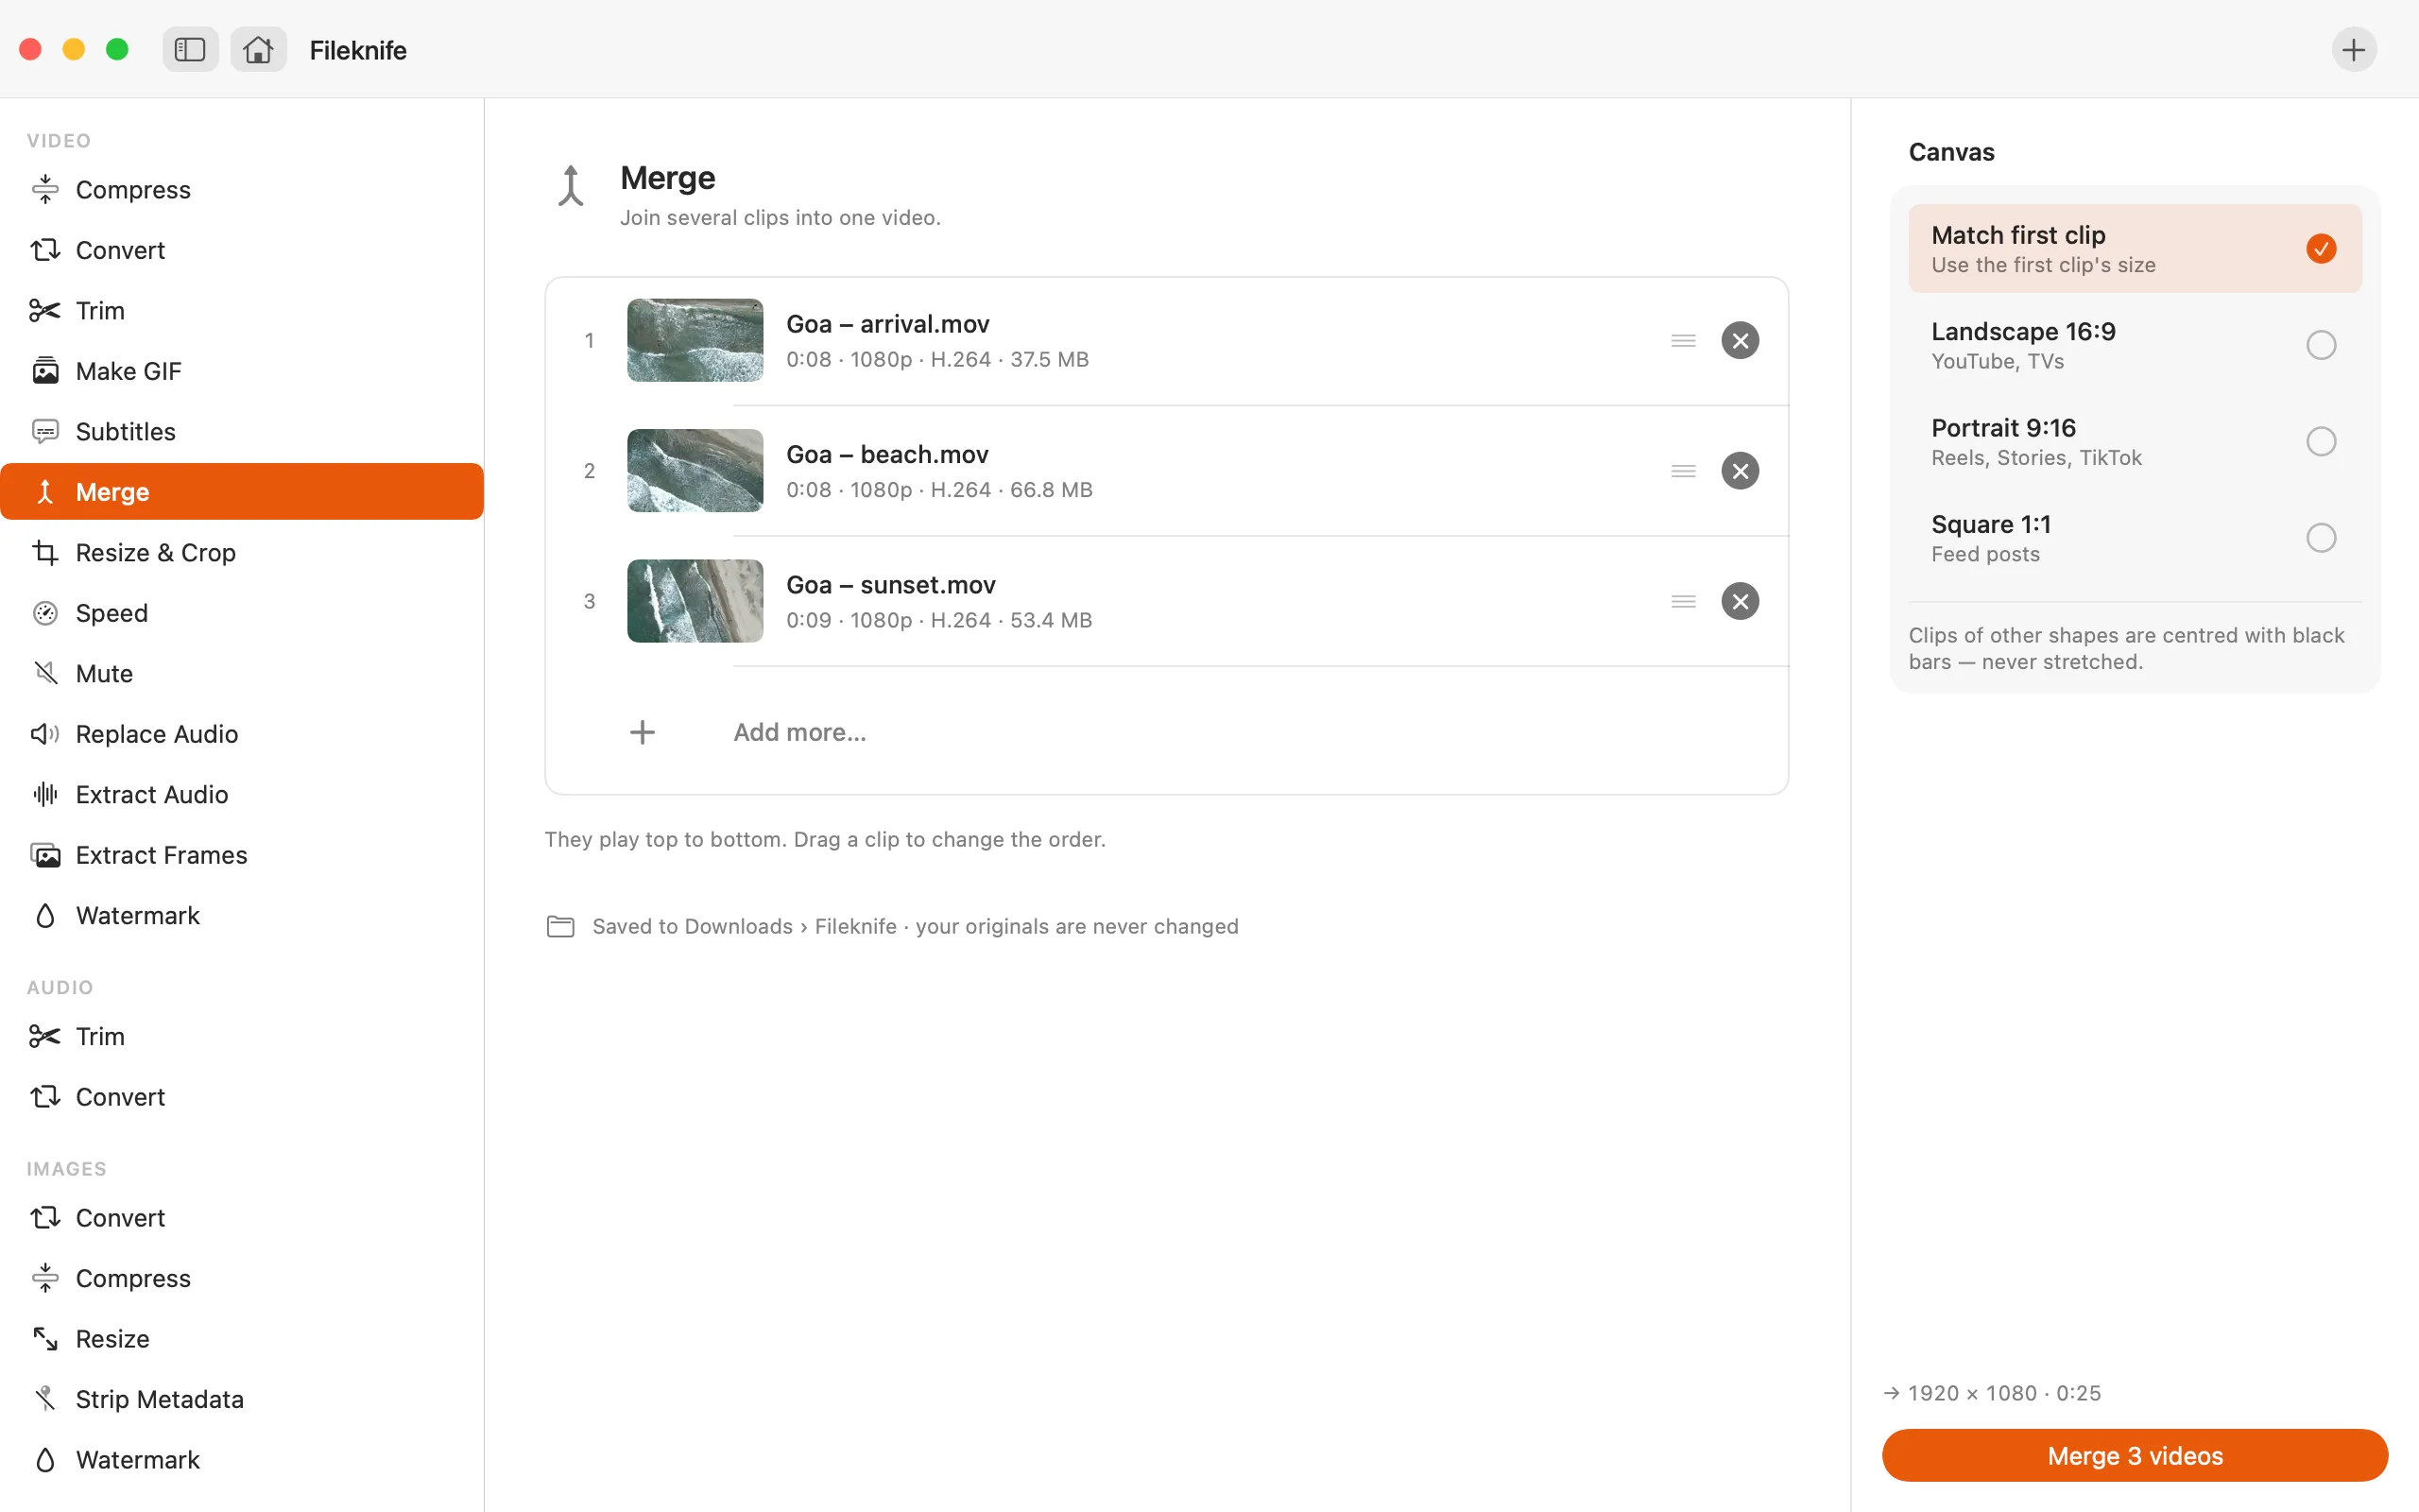The height and width of the screenshot is (1512, 2419).
Task: Click Merge 3 videos button
Action: (2135, 1455)
